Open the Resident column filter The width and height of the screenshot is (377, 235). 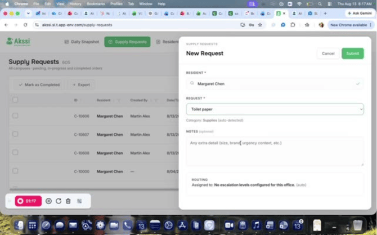(x=119, y=100)
